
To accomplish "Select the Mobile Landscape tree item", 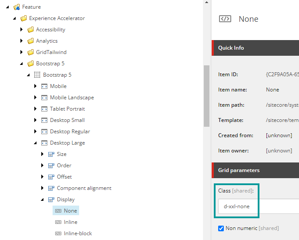I will 72,98.
